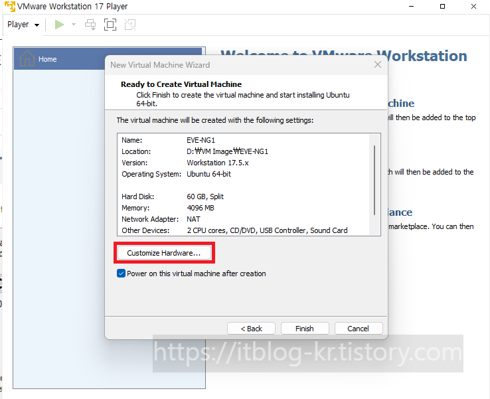The height and width of the screenshot is (399, 490).
Task: Click the name value EVE-NG1
Action: [x=201, y=140]
